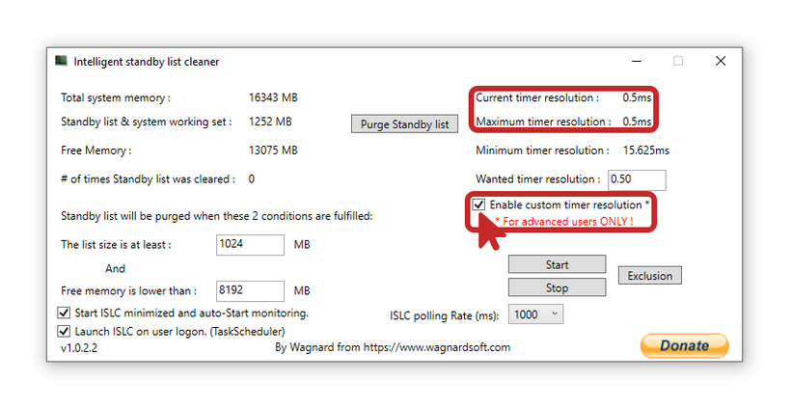791x409 pixels.
Task: Minimize the Intelligent standby list cleaner window
Action: pos(635,61)
